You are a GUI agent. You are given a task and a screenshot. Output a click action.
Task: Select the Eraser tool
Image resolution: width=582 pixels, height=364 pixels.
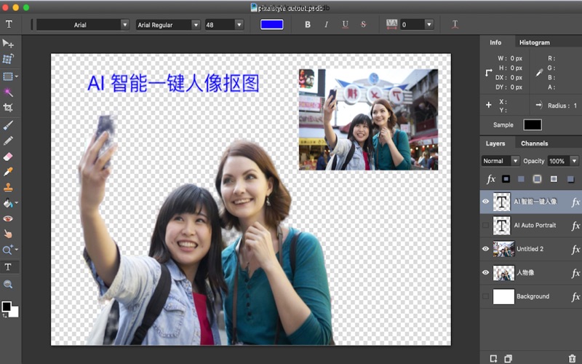9,156
